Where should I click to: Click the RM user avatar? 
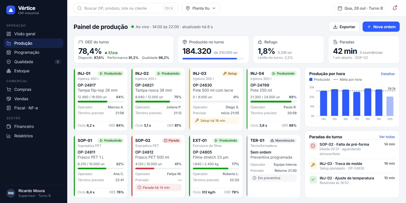click(x=11, y=193)
